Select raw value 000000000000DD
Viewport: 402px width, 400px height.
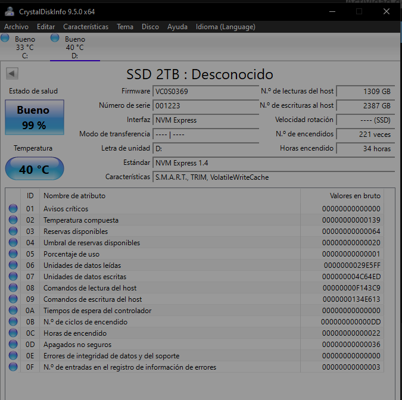pos(351,322)
